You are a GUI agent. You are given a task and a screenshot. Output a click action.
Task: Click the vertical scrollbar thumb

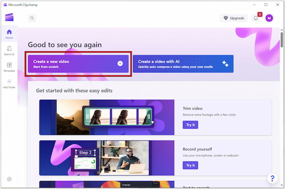[x=282, y=39]
